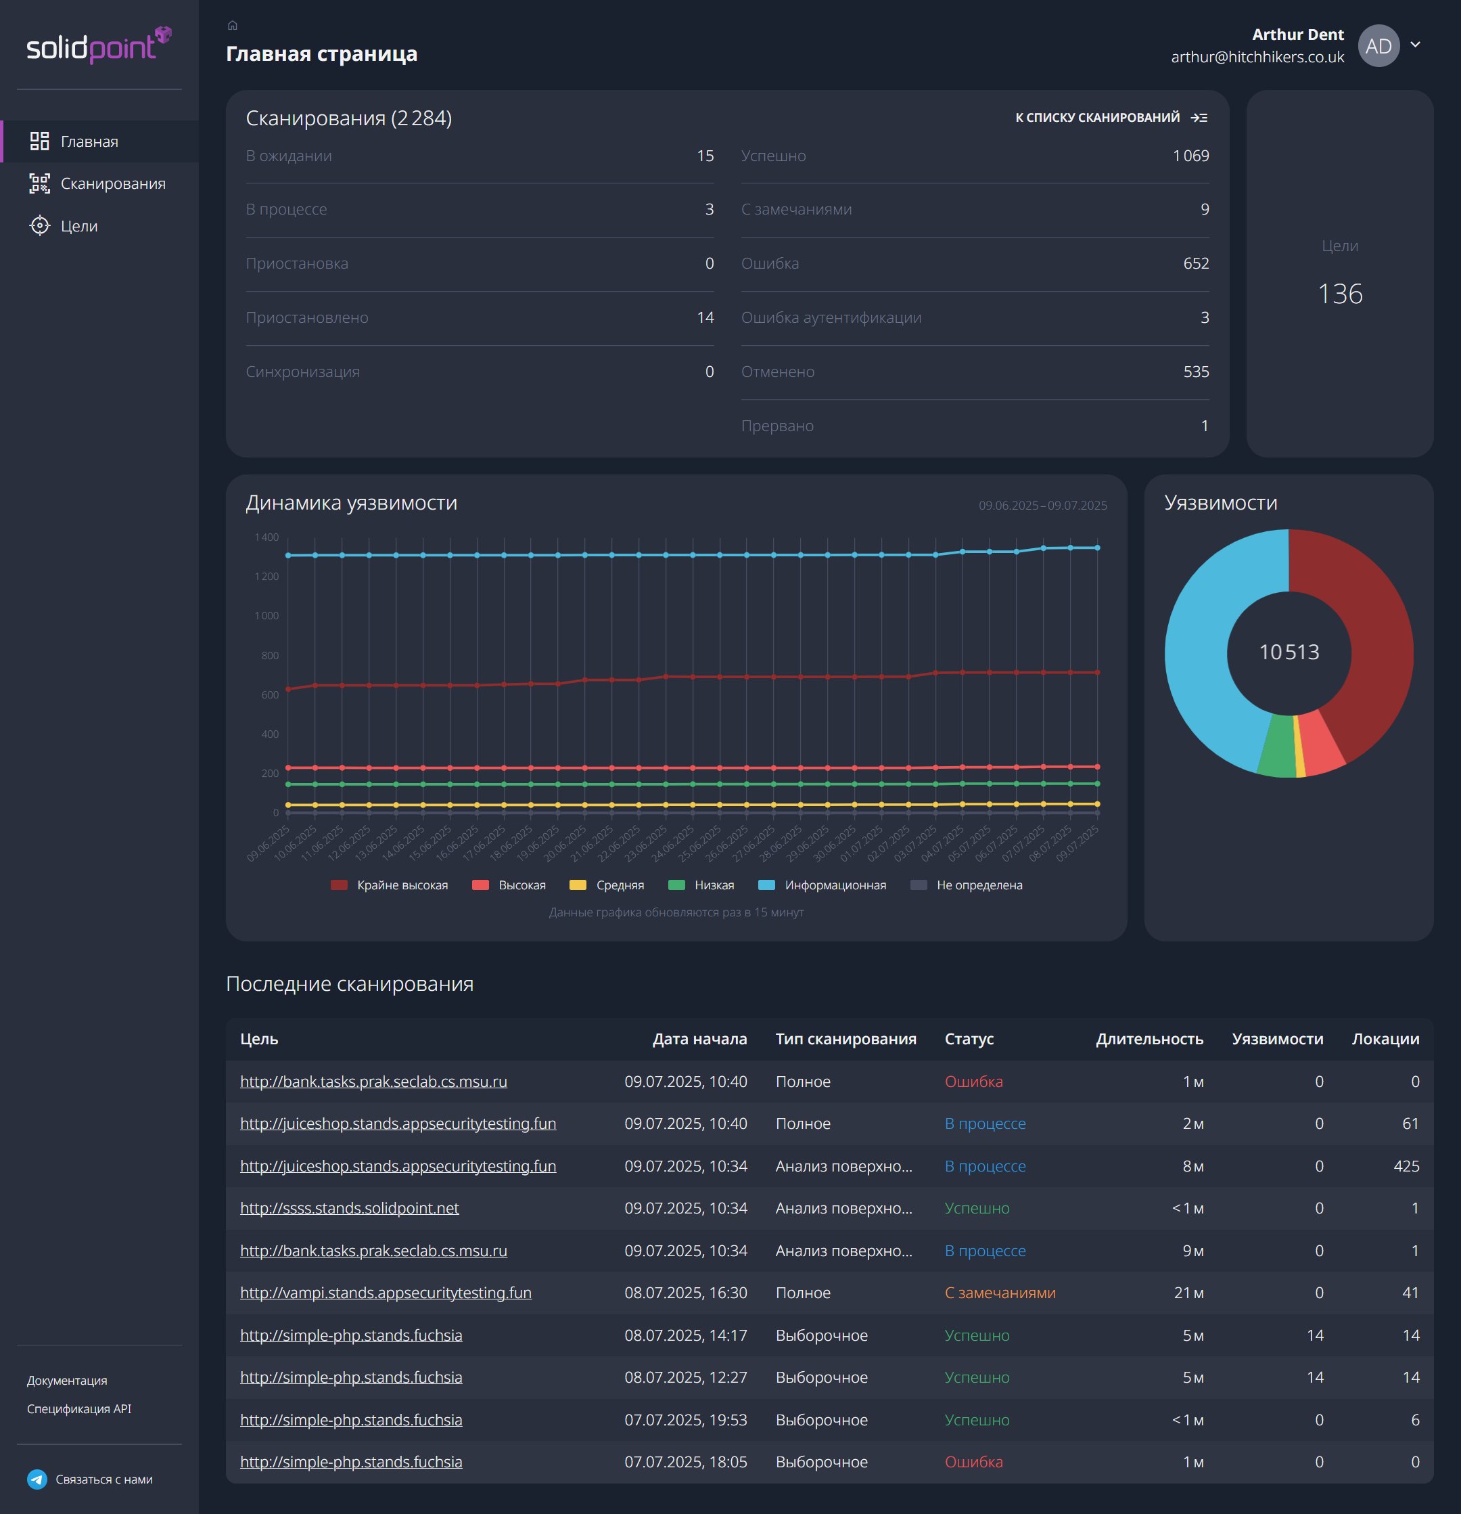The image size is (1461, 1514).
Task: Open the Цели section via its target icon
Action: click(40, 225)
